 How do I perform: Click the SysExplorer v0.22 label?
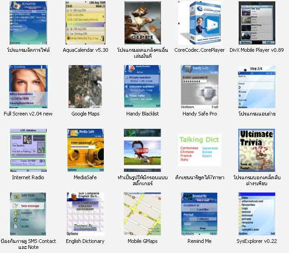pyautogui.click(x=257, y=241)
